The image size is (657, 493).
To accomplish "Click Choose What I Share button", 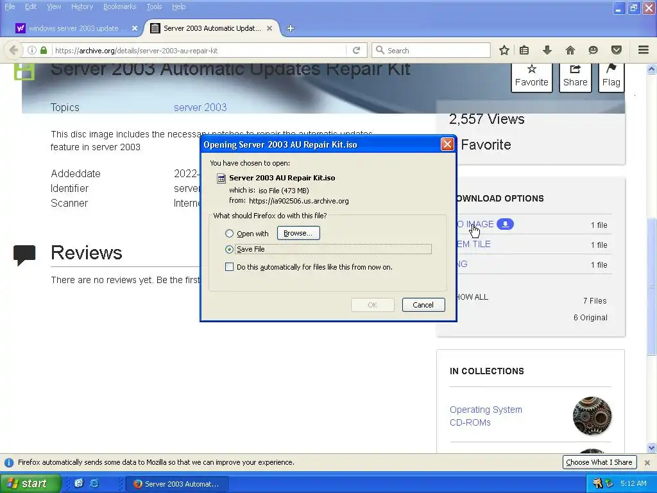I will click(x=599, y=462).
